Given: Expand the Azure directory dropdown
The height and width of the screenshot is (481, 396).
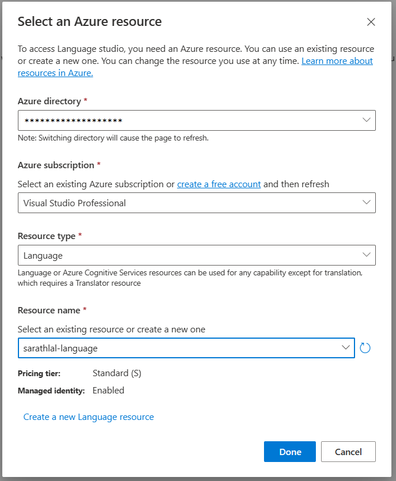Looking at the screenshot, I should [366, 120].
